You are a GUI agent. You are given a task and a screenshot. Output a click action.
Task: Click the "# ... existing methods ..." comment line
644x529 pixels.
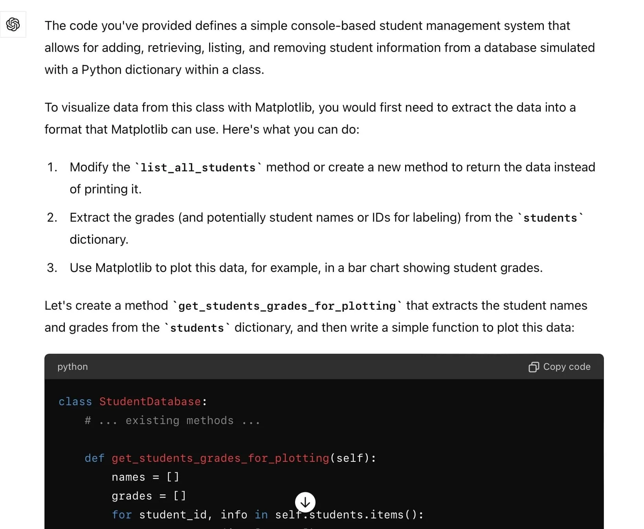click(172, 421)
